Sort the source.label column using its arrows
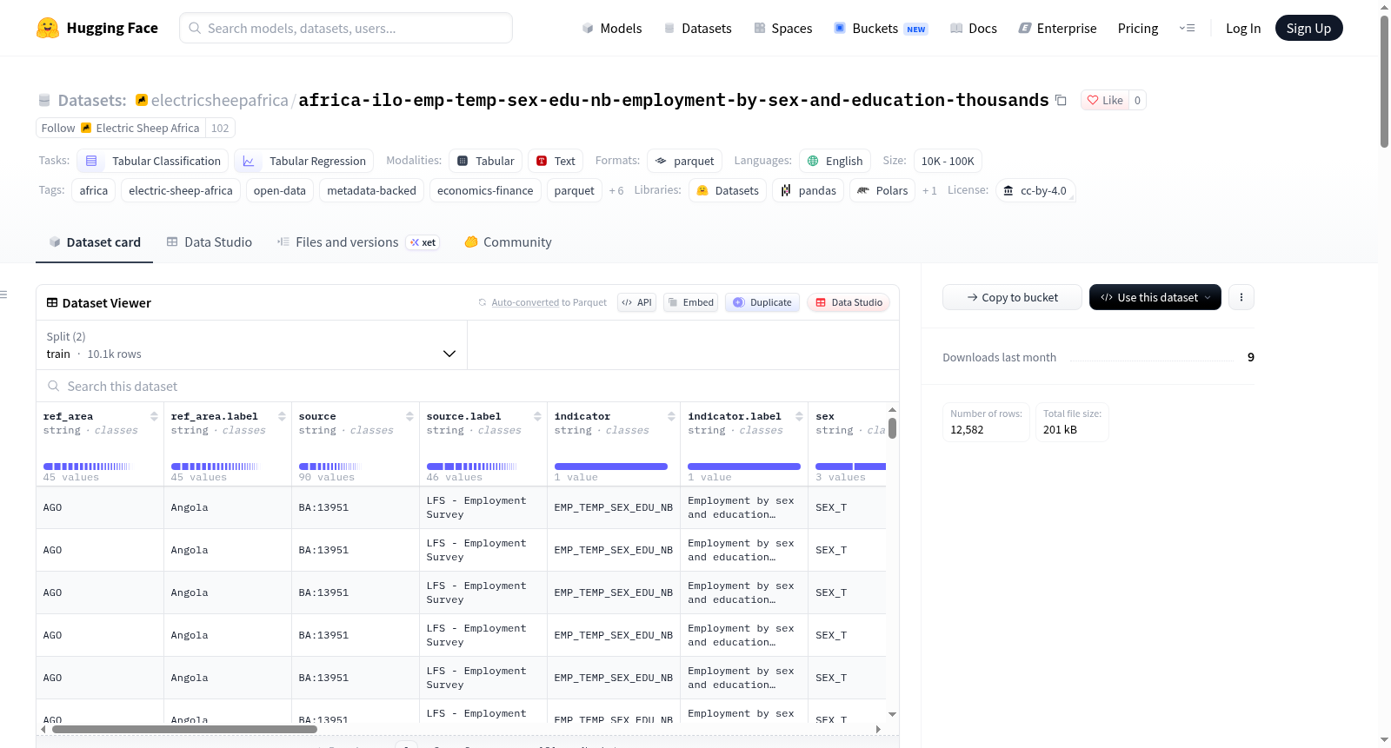This screenshot has height=748, width=1391. tap(537, 416)
